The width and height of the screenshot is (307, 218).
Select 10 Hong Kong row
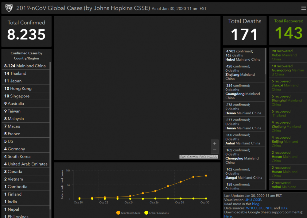pyautogui.click(x=25, y=89)
